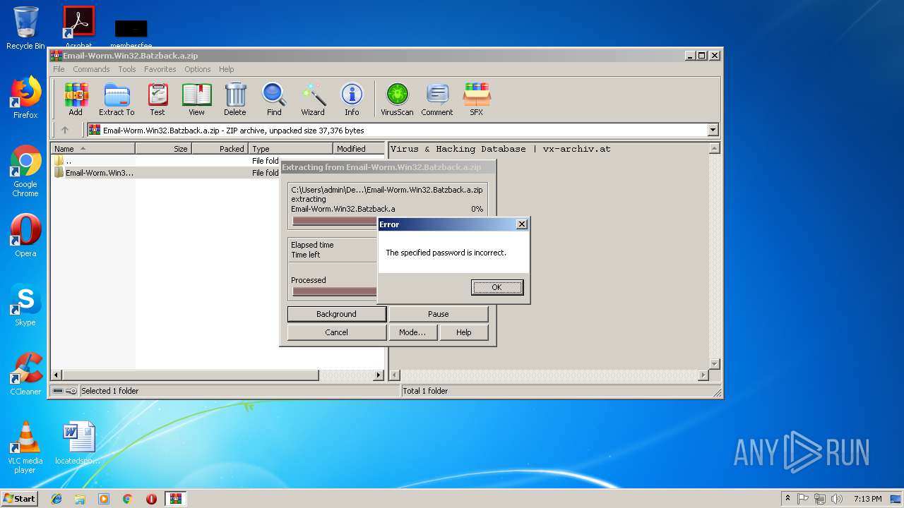The image size is (904, 508).
Task: Click the network icon in system tray
Action: [x=820, y=499]
